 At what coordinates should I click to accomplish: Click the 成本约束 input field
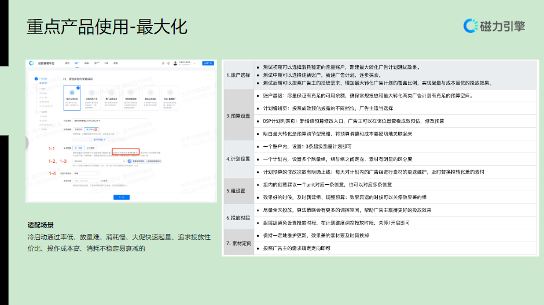click(86, 181)
